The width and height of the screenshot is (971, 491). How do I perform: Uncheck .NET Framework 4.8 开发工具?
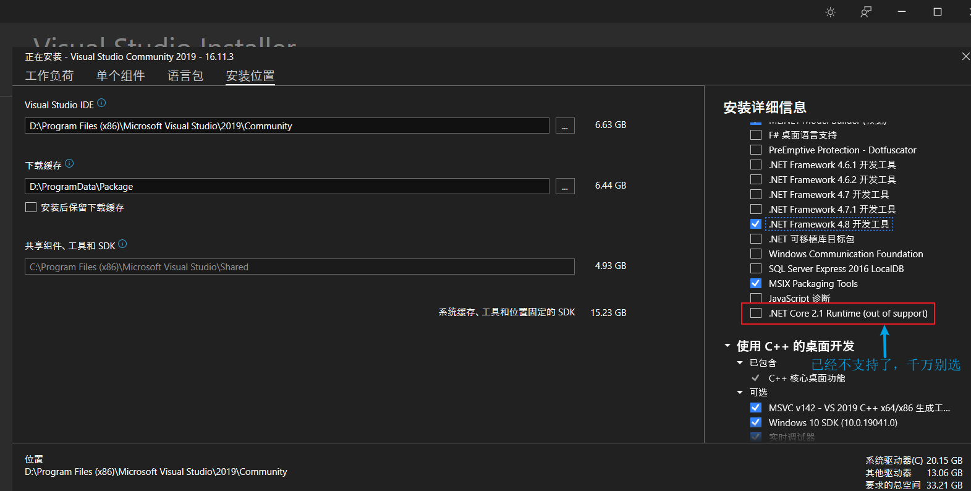coord(755,224)
